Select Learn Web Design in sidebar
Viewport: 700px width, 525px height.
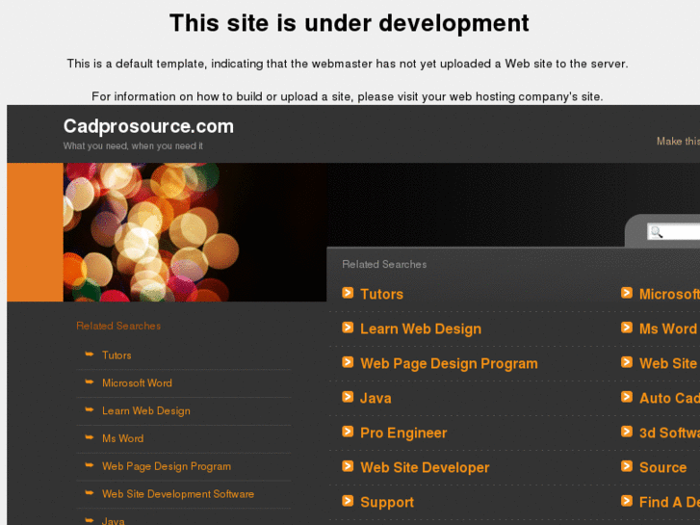tap(146, 410)
